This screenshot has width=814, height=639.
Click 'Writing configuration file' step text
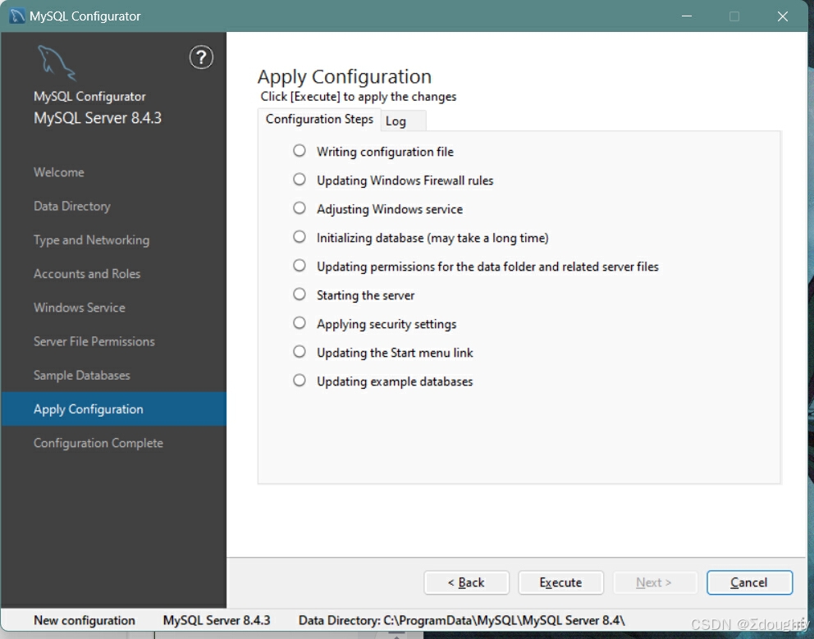click(x=385, y=152)
